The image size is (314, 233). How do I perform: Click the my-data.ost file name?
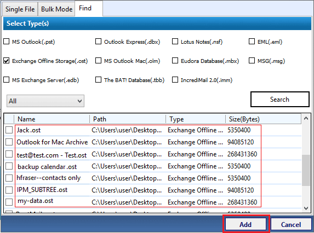point(35,201)
